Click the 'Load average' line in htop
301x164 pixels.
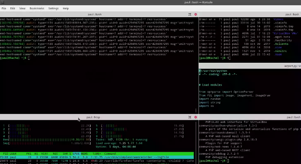[x=119, y=143]
